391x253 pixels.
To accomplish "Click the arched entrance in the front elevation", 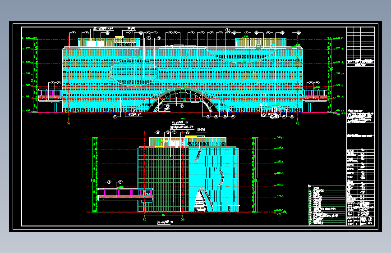I will pos(183,99).
